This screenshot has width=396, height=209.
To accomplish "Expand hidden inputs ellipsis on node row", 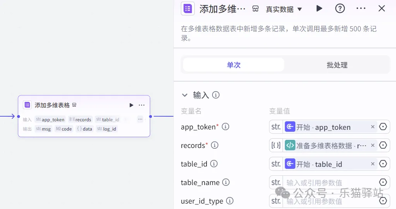I will click(x=140, y=119).
